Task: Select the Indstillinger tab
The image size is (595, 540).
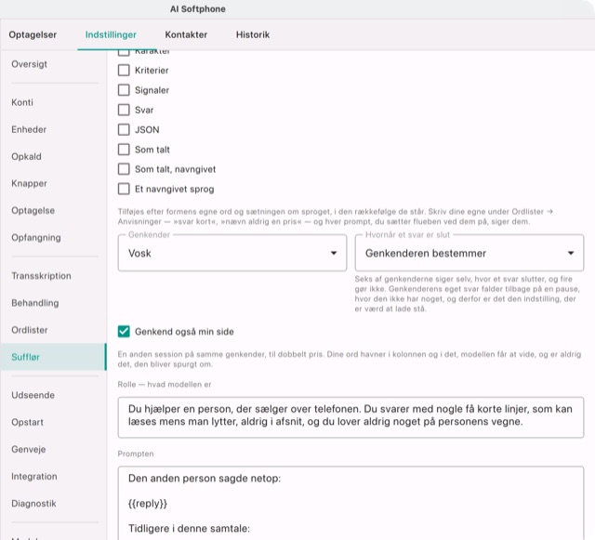Action: pyautogui.click(x=111, y=35)
